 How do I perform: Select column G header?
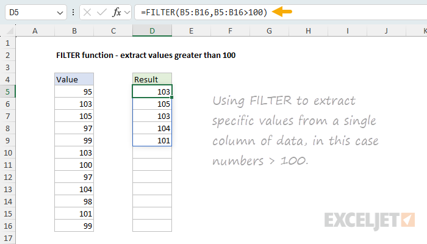(x=270, y=30)
